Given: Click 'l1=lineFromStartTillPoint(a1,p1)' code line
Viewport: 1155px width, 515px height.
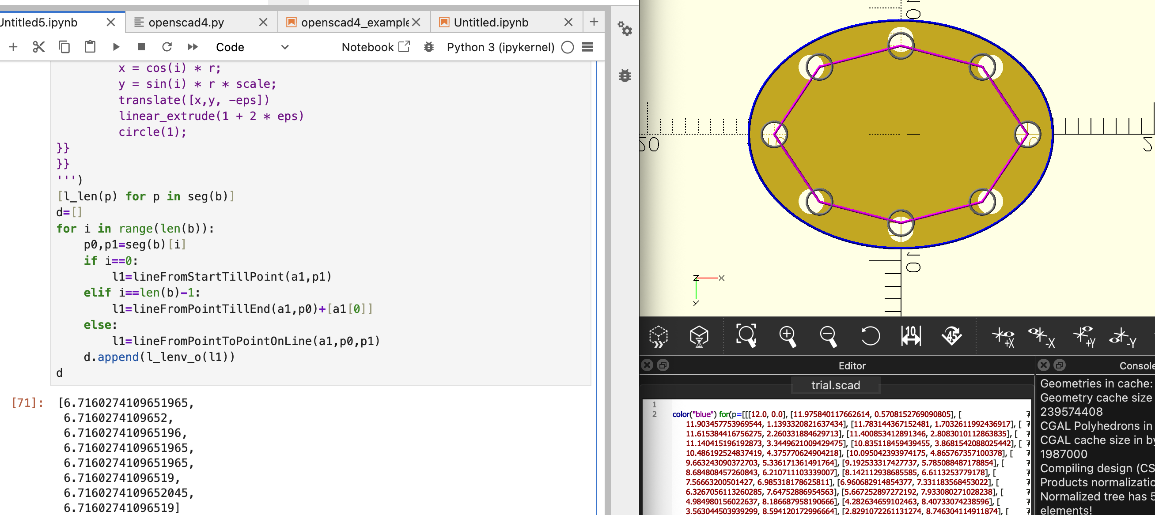Looking at the screenshot, I should [221, 277].
